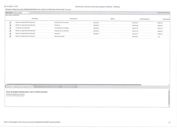Open magnifier for Vermelding door werkplaats row
Screen dimensions: 177x132
pyautogui.click(x=10, y=28)
